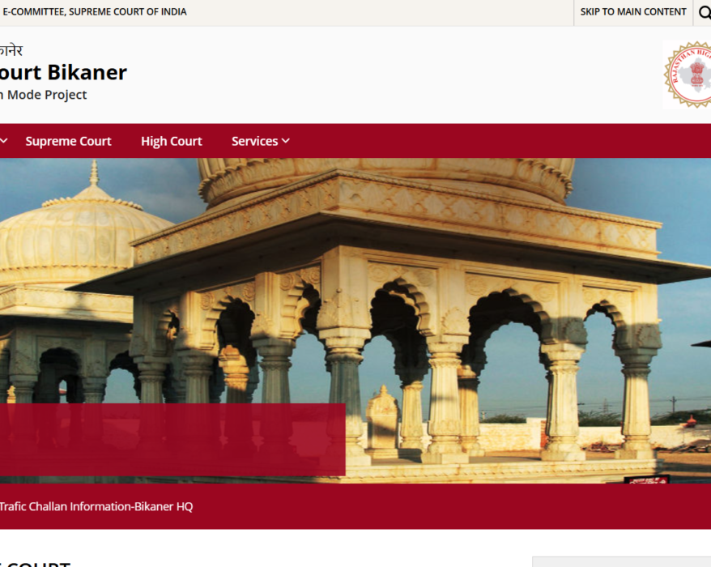Expand the cut-off chevron left of Supreme Court
711x567 pixels.
[4, 141]
